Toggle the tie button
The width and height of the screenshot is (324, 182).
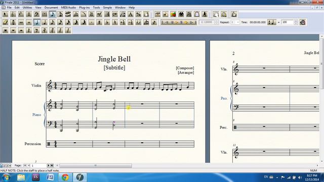pyautogui.click(x=138, y=22)
